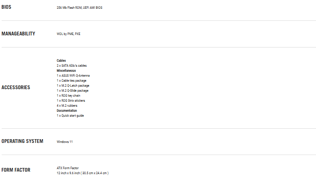
Task: Click the SATA 6Gb/s cables line
Action: tap(72, 65)
